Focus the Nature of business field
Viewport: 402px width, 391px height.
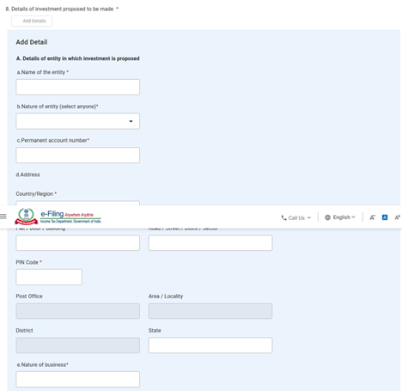point(77,379)
